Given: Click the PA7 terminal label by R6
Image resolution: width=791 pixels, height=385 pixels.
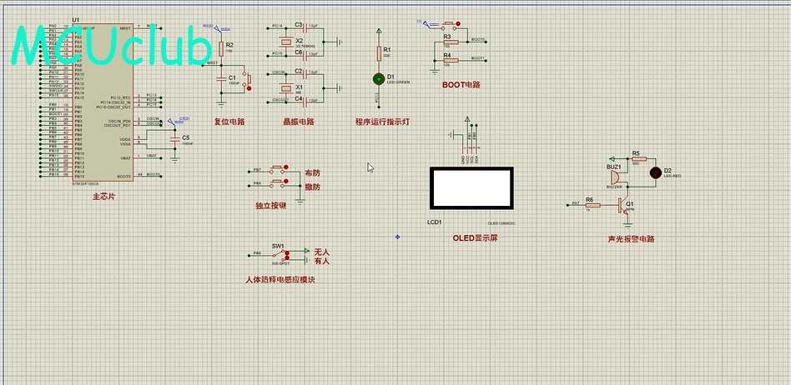Looking at the screenshot, I should click(x=576, y=203).
